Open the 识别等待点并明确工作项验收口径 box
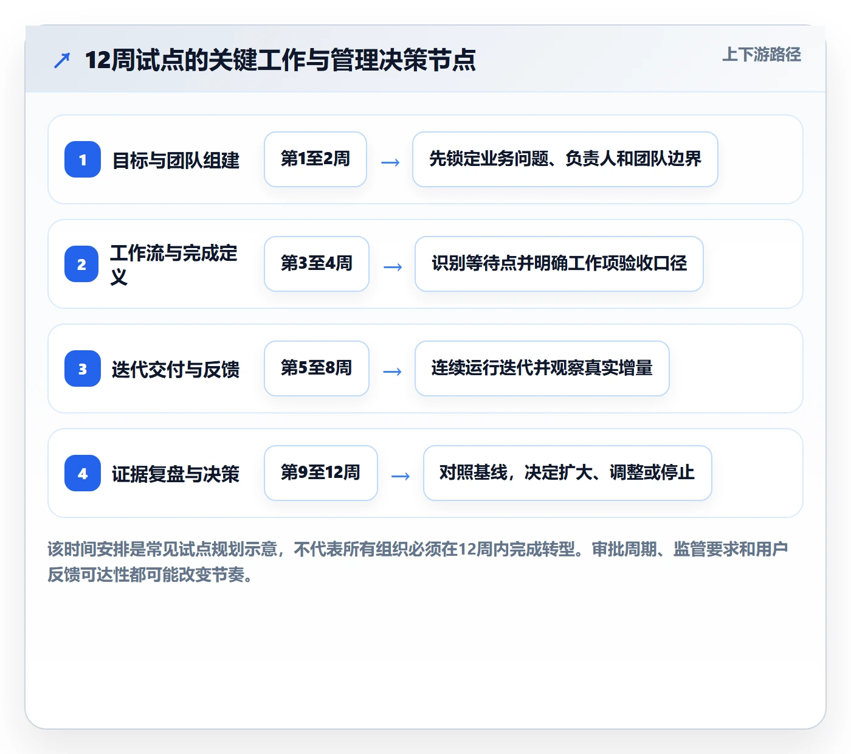 point(559,264)
